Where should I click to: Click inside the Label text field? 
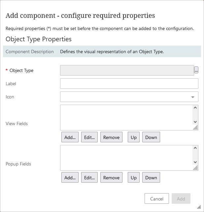tap(129, 84)
